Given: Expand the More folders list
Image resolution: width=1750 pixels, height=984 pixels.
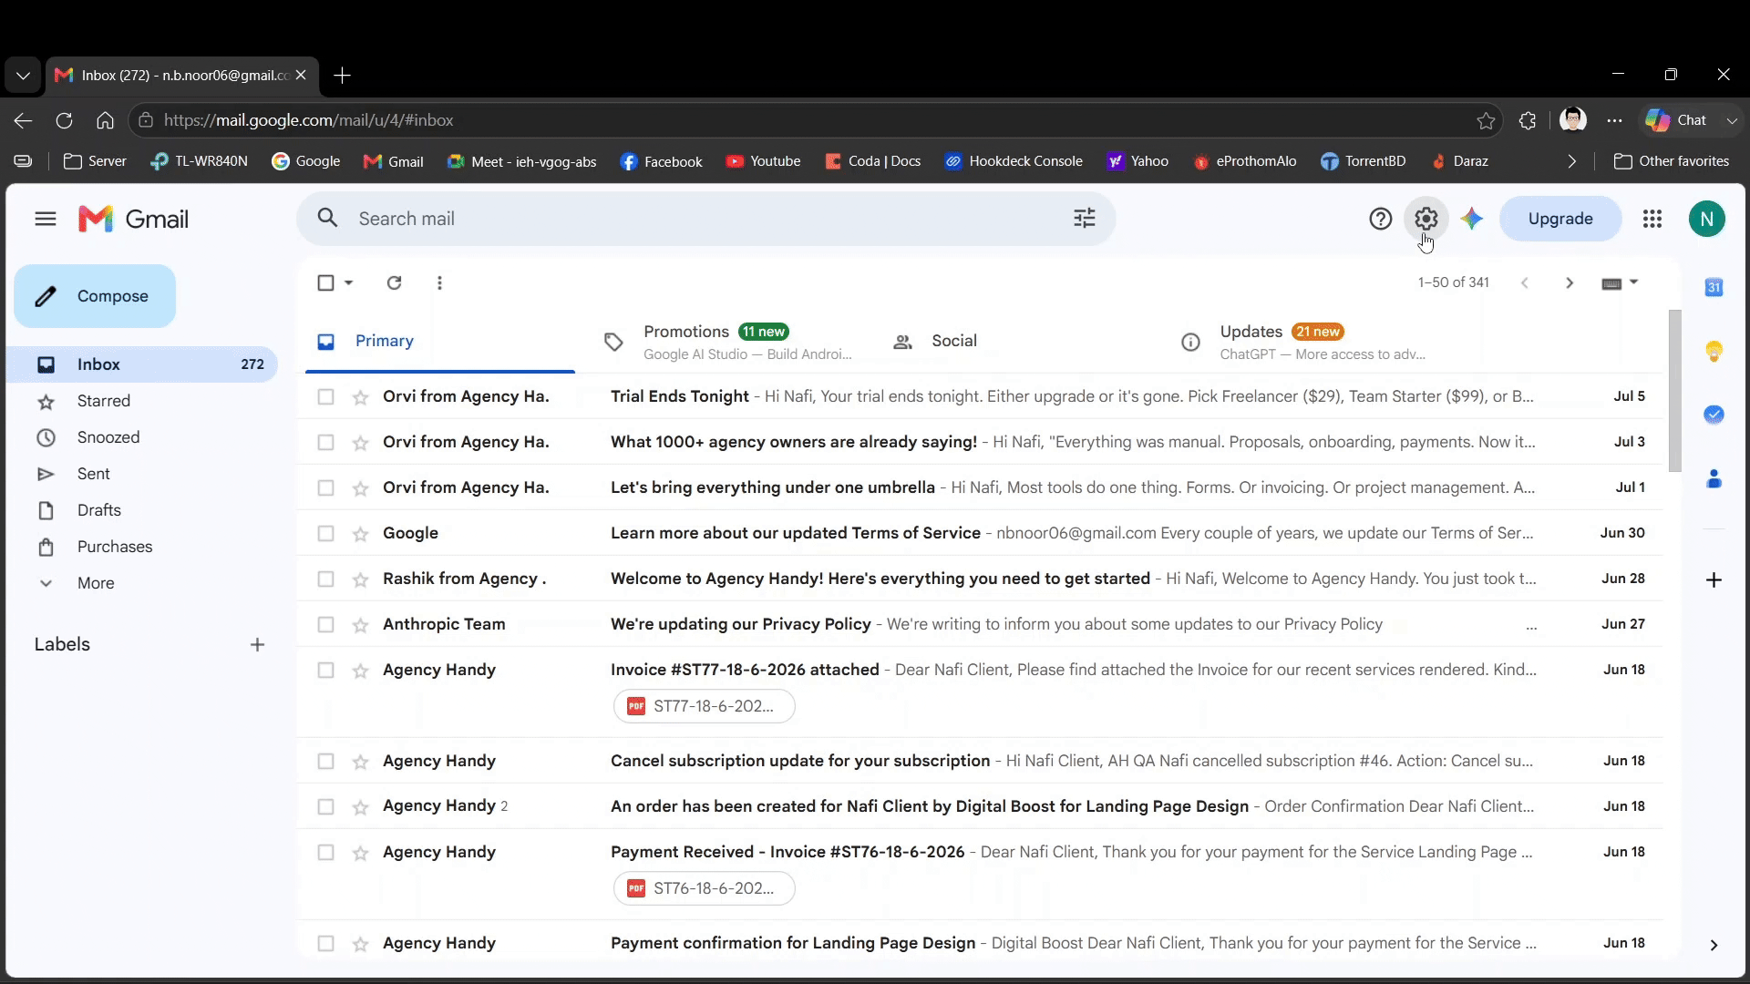Looking at the screenshot, I should (x=96, y=583).
